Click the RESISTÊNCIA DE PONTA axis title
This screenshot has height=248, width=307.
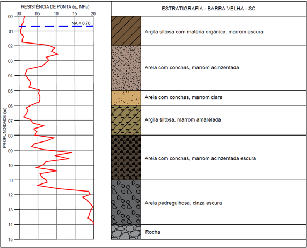55,7
